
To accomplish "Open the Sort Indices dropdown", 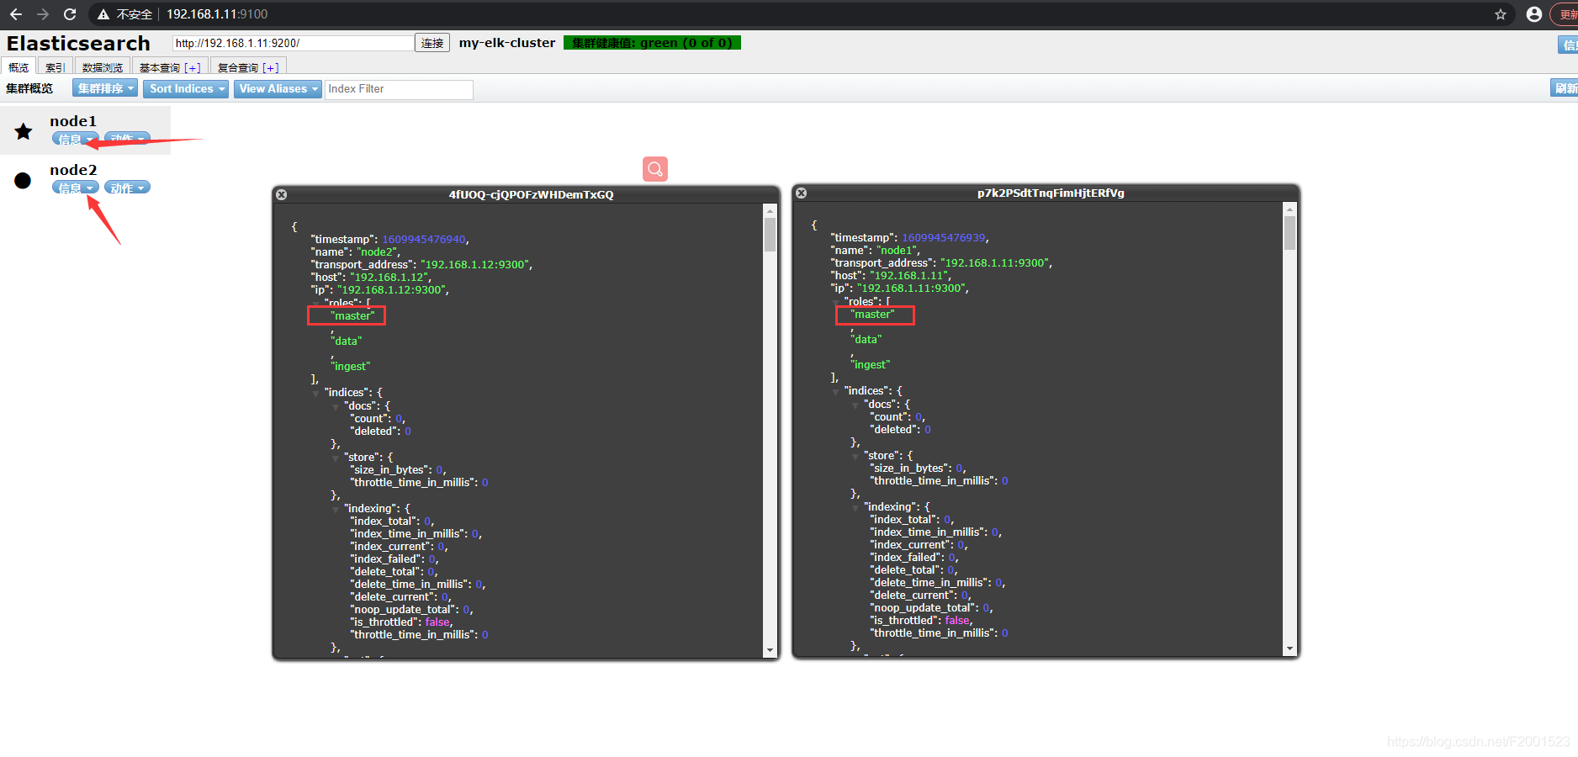I will coord(186,88).
